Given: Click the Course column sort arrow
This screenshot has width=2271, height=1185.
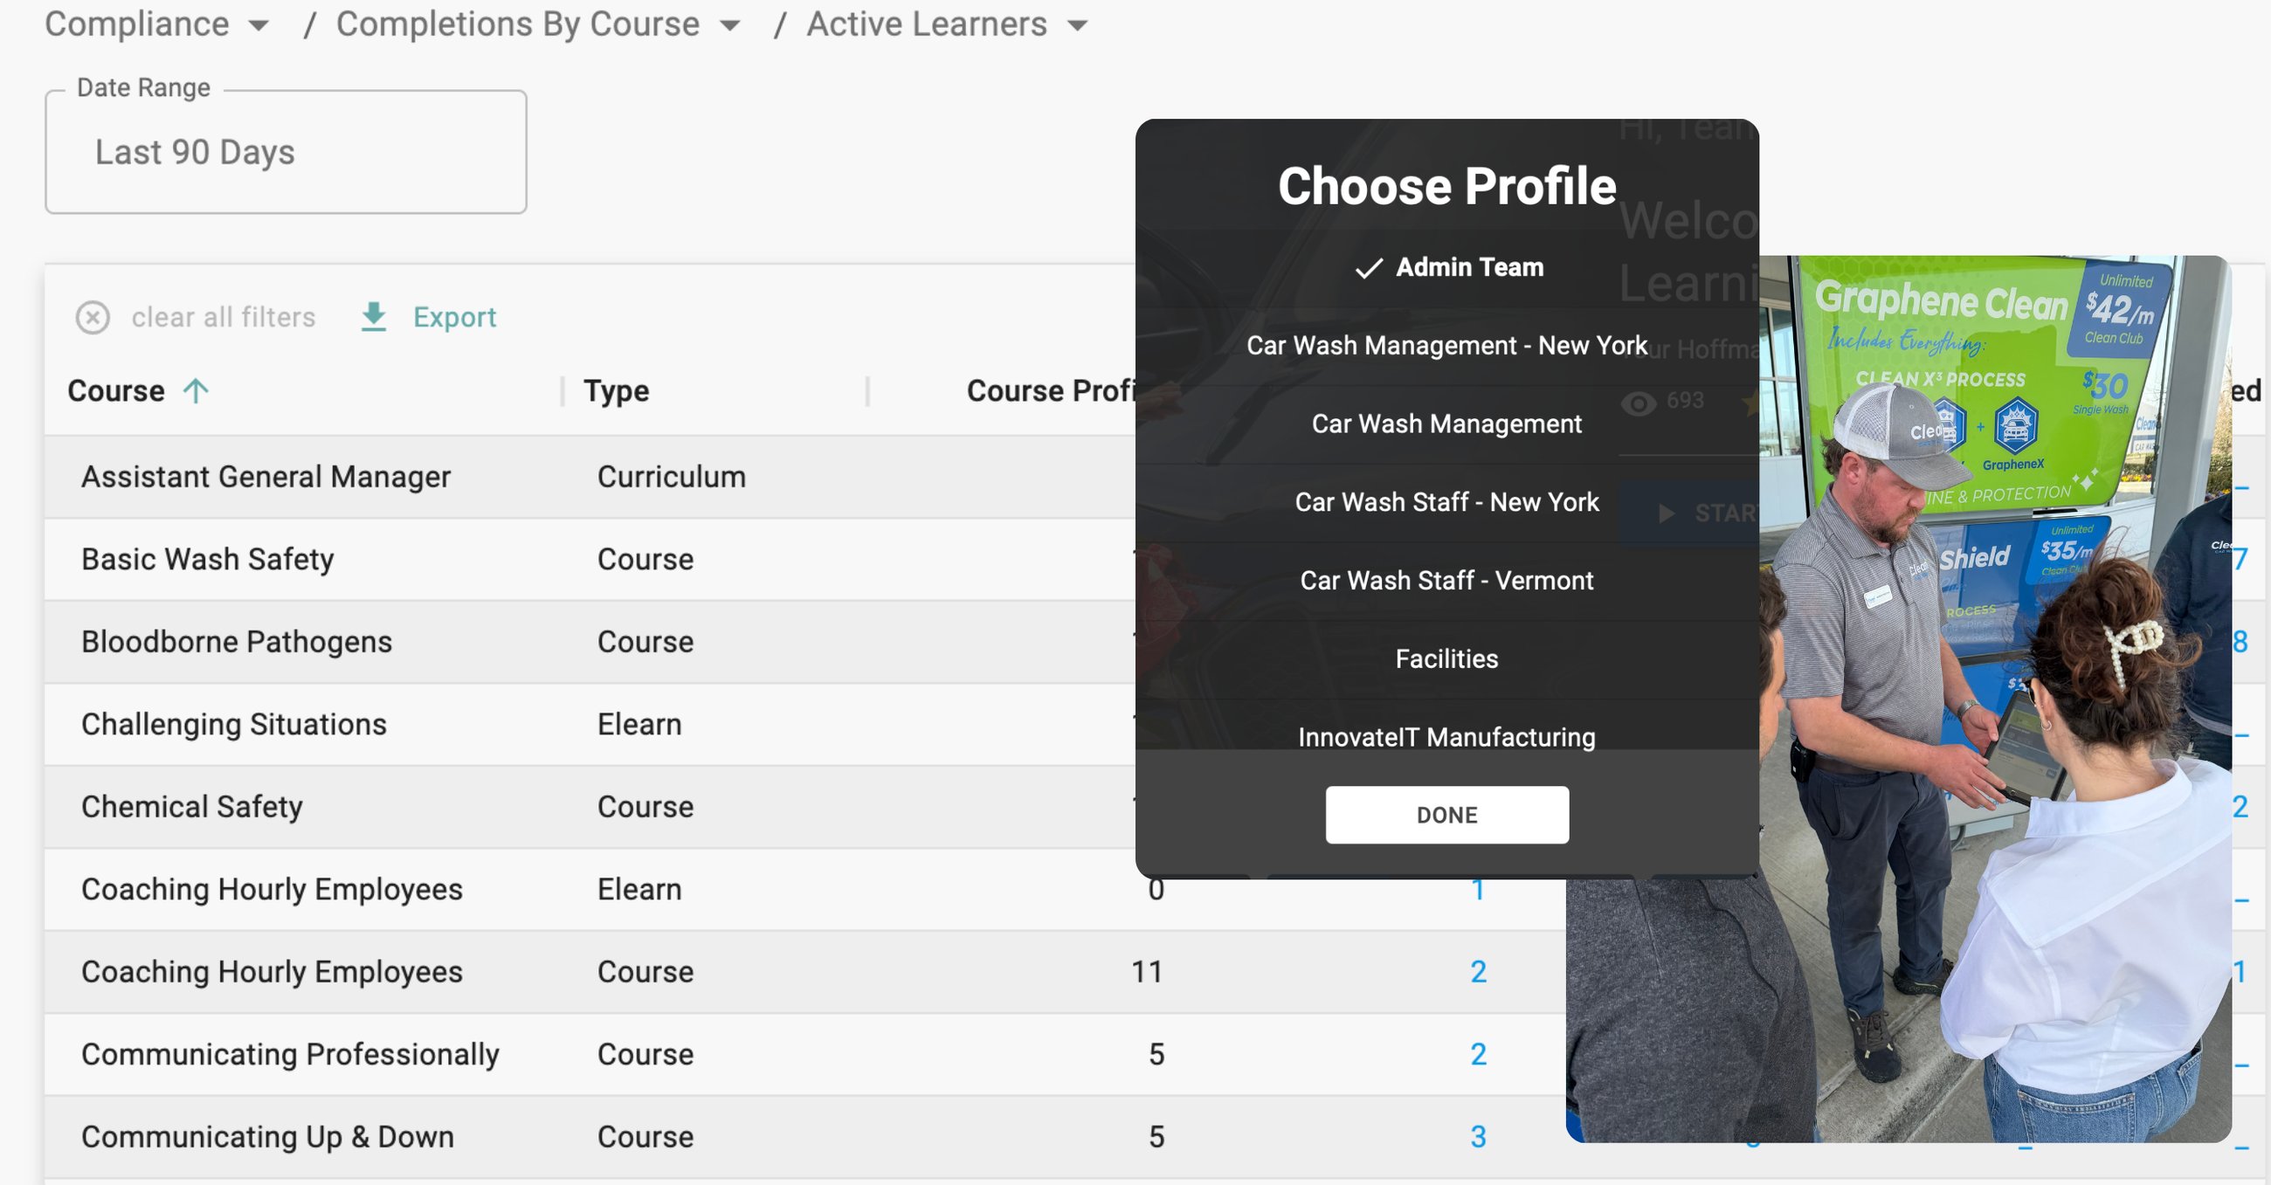Looking at the screenshot, I should pos(196,390).
